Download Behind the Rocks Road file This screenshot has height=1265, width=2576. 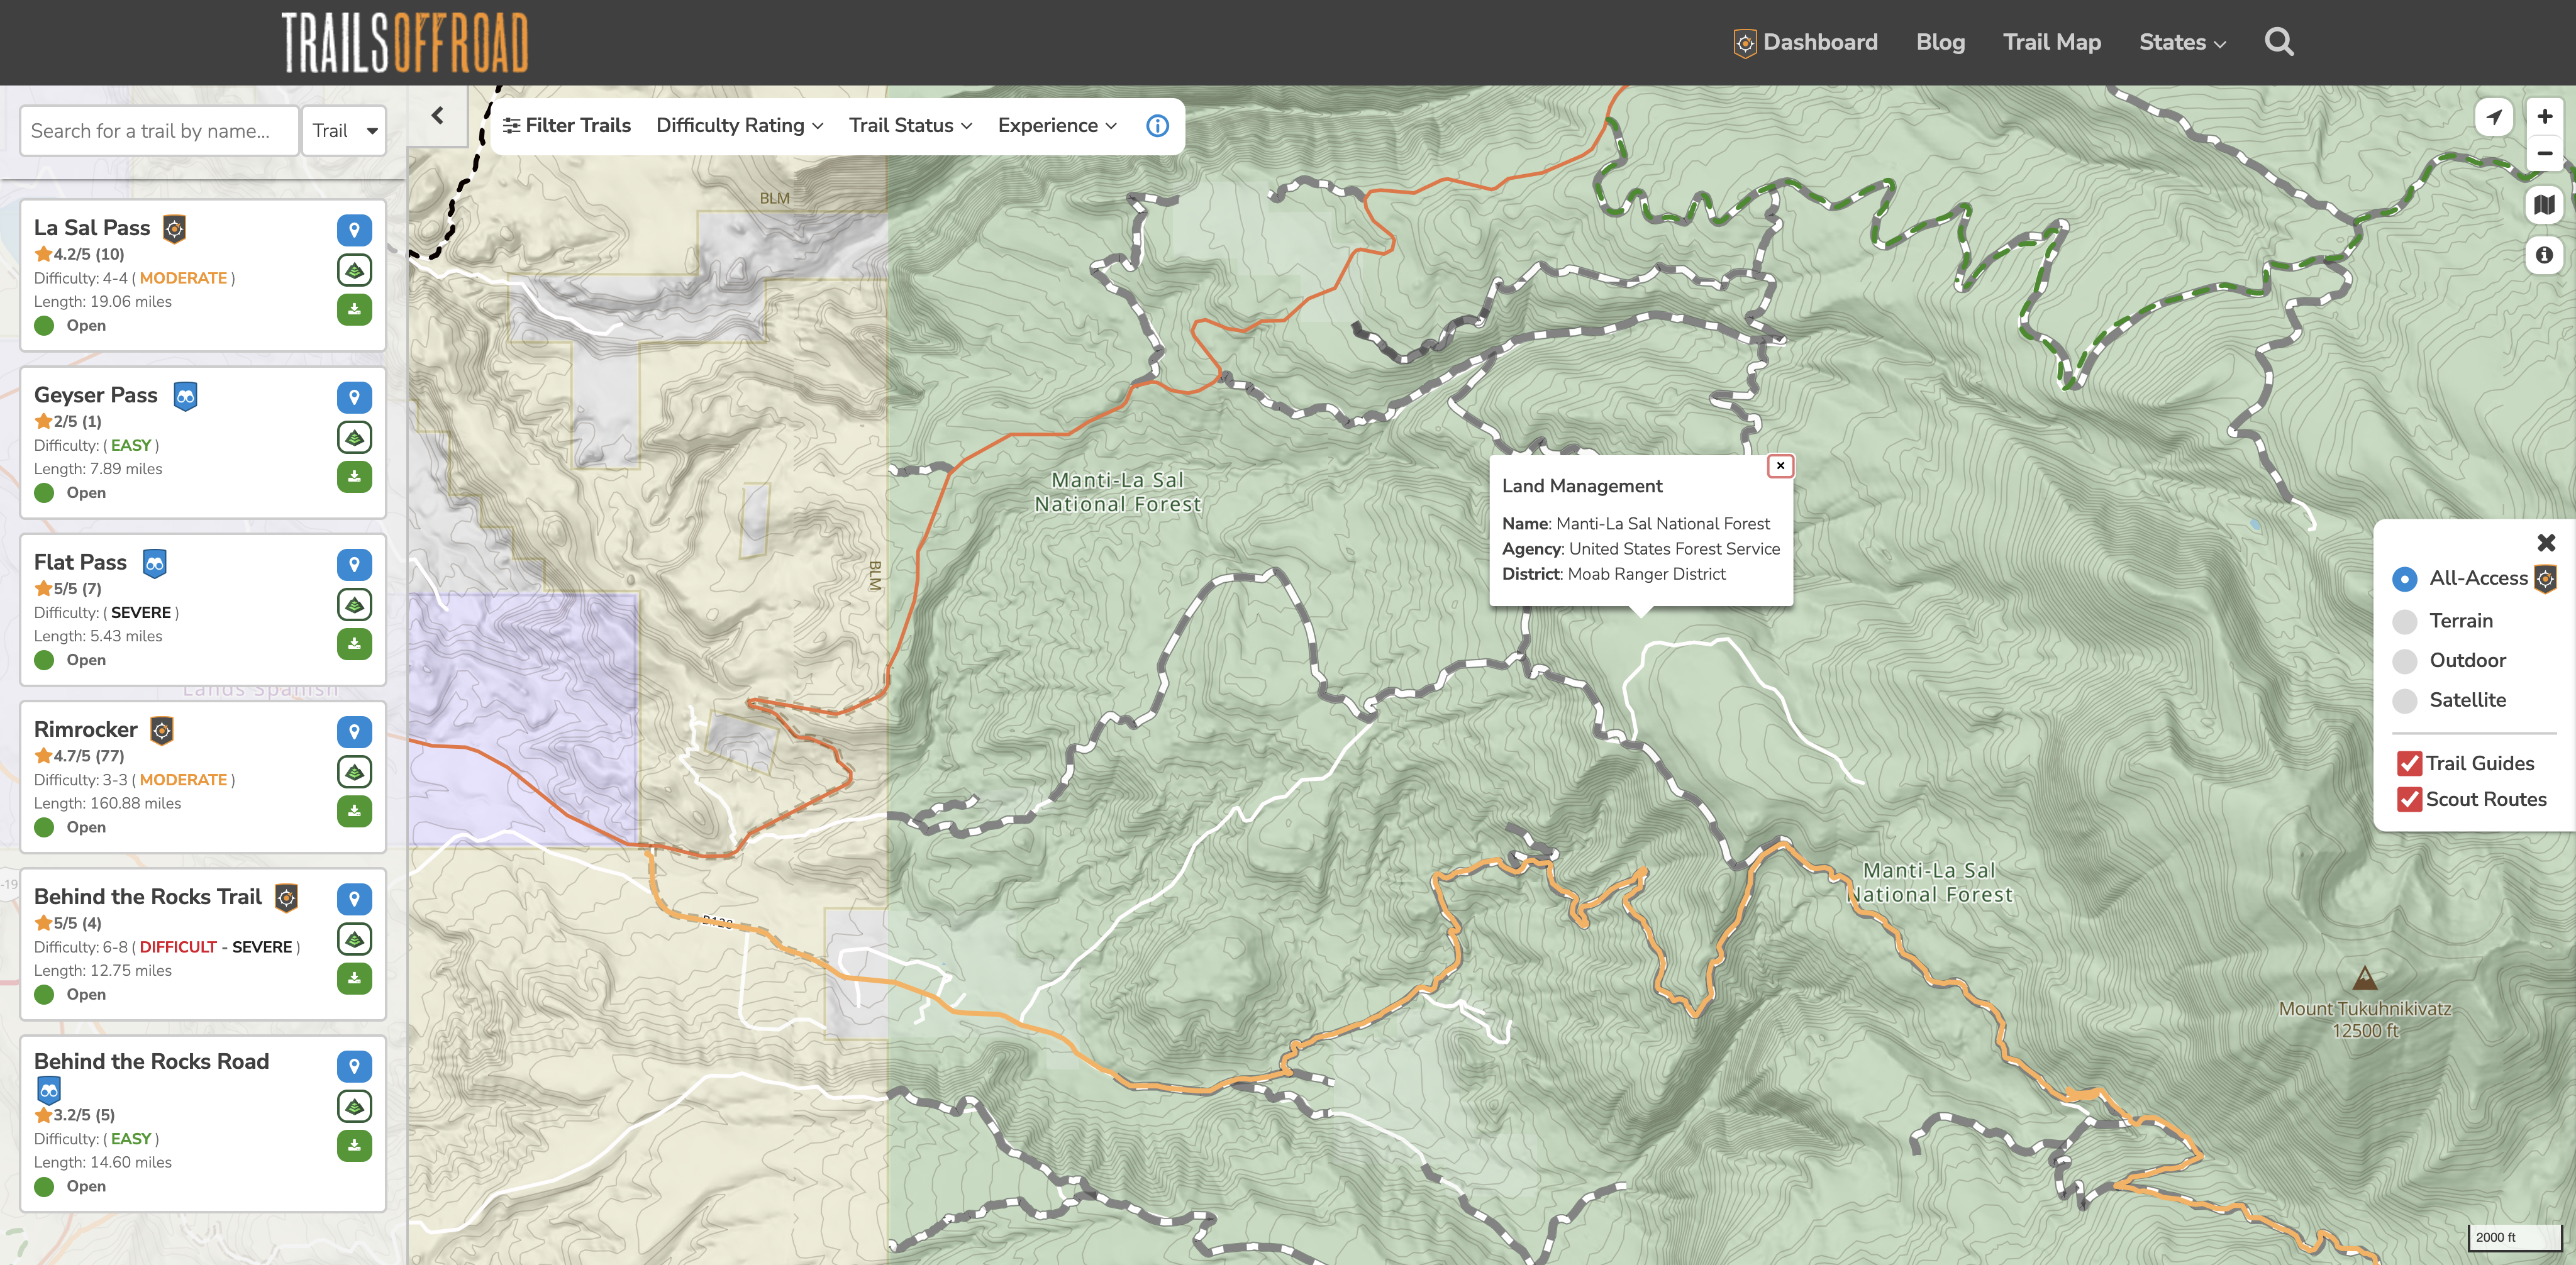coord(354,1146)
